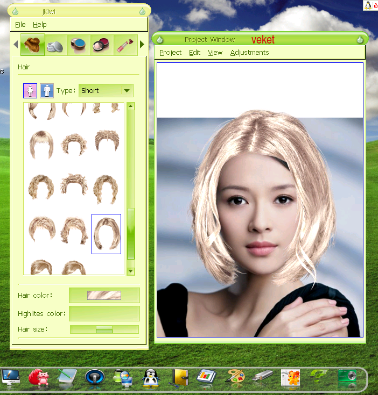
Task: Toggle male hairstyles button
Action: tap(47, 91)
